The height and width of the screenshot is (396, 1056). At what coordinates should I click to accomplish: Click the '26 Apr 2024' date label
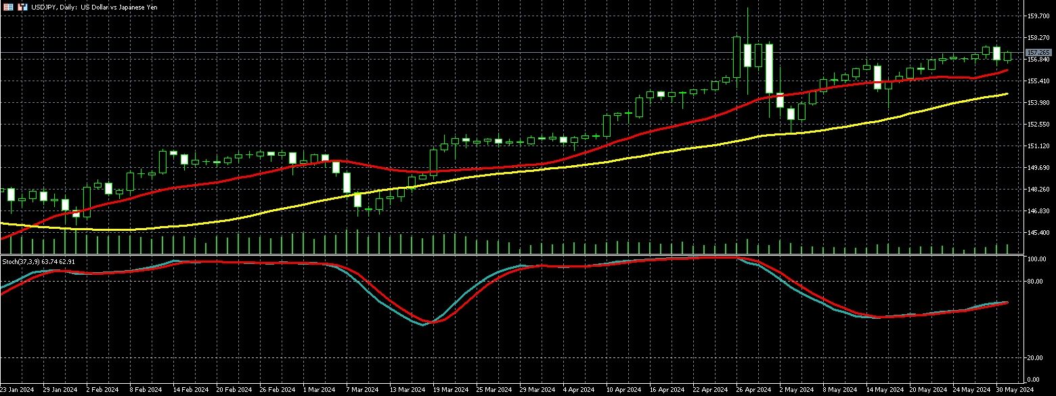click(x=753, y=390)
